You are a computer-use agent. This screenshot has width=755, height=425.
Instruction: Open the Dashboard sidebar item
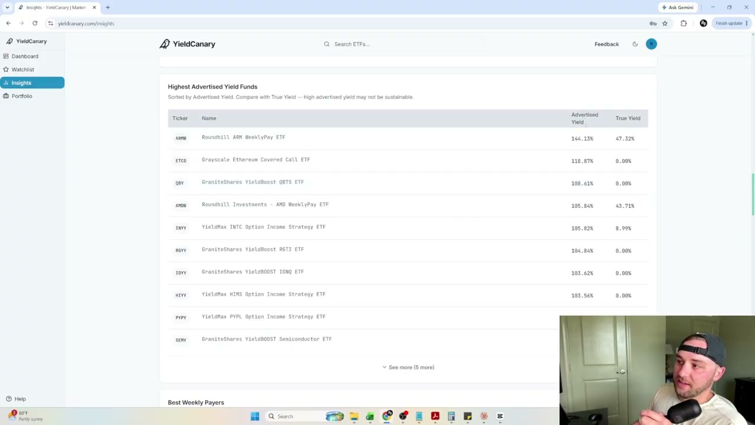[x=25, y=56]
